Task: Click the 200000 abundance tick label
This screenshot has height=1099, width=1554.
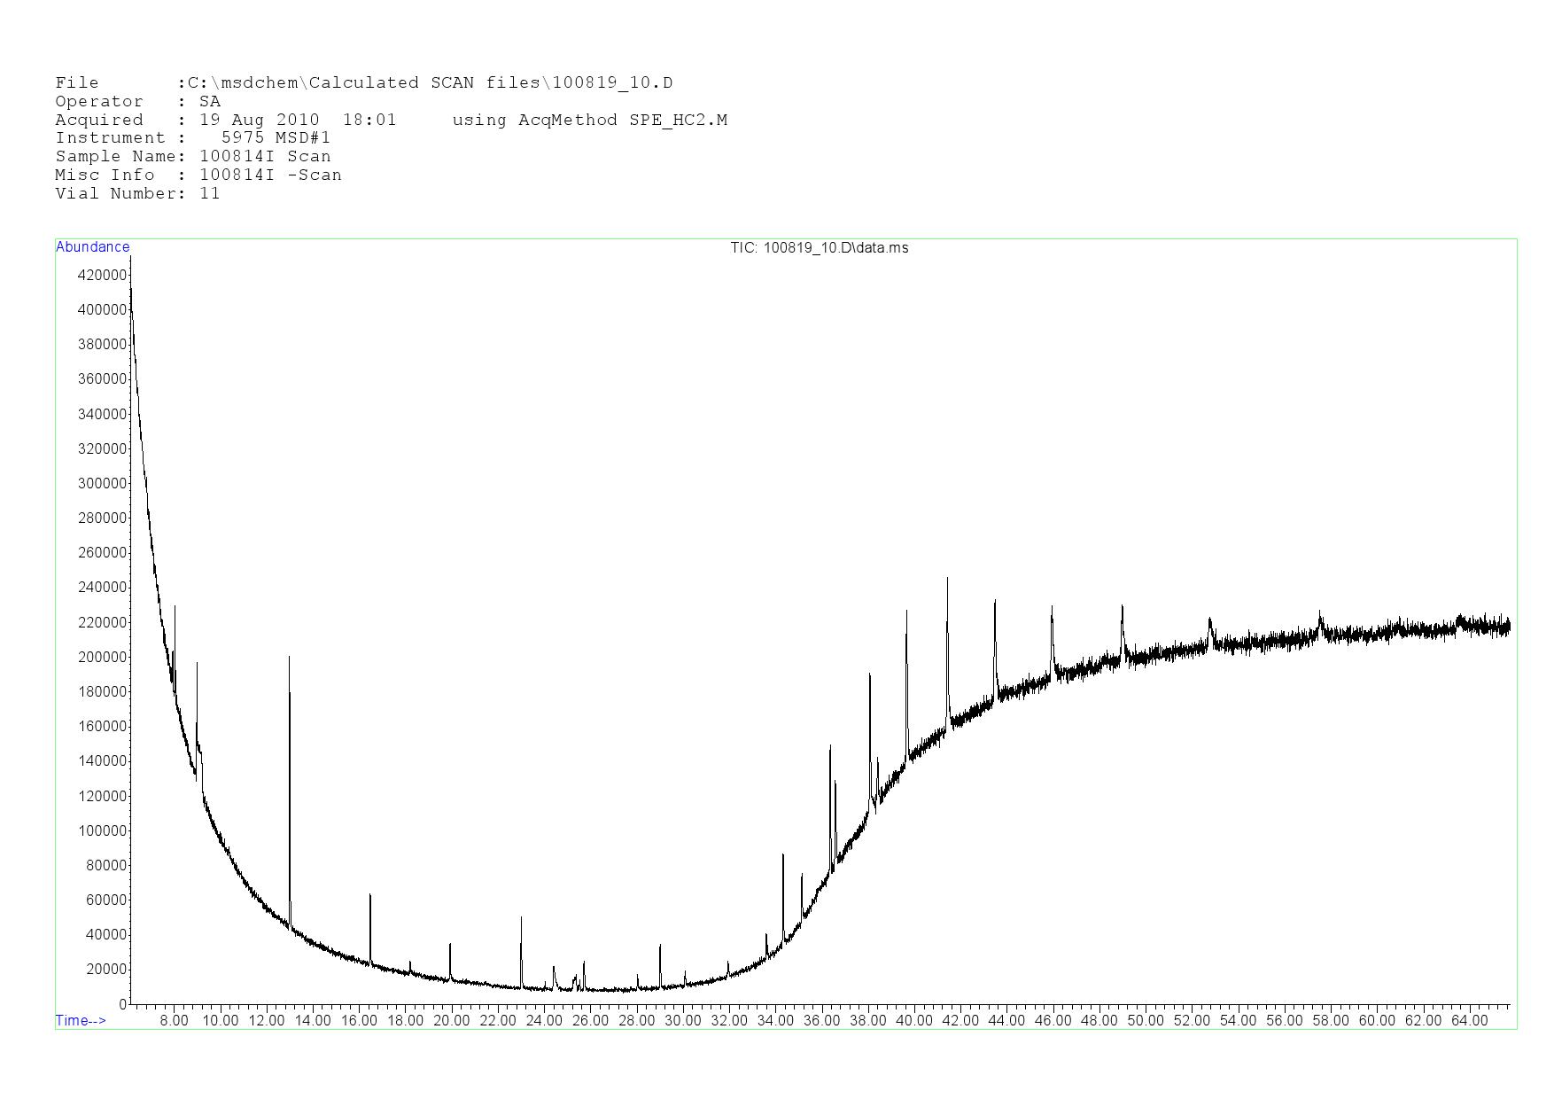Action: tap(102, 657)
